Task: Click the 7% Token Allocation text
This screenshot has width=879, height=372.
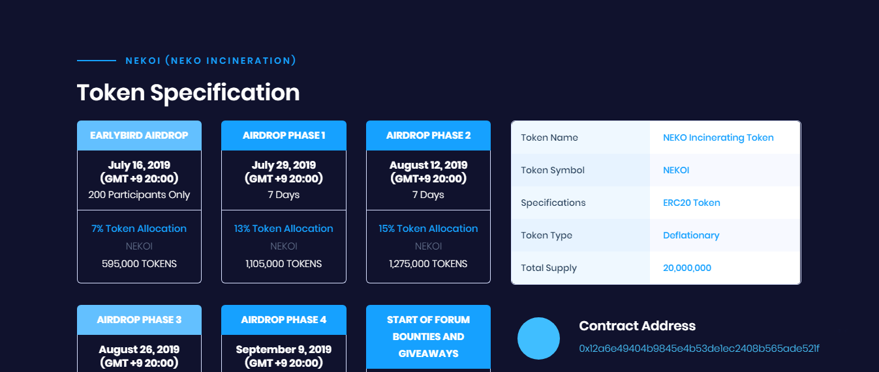Action: 139,229
